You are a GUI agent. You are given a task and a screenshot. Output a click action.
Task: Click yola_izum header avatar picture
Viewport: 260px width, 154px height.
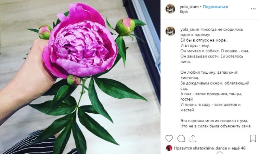point(170,9)
